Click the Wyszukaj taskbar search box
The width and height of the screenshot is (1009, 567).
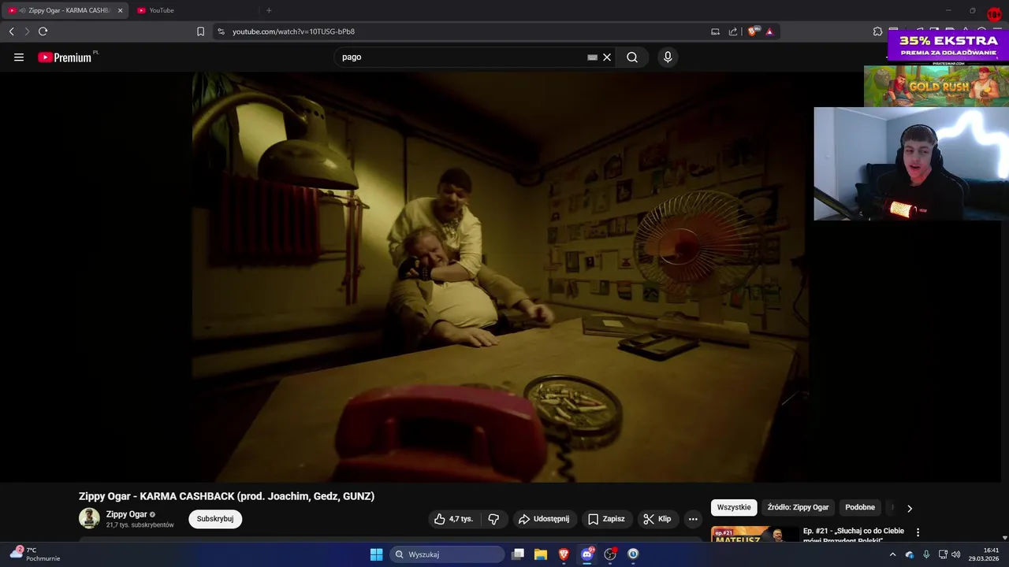pos(448,554)
